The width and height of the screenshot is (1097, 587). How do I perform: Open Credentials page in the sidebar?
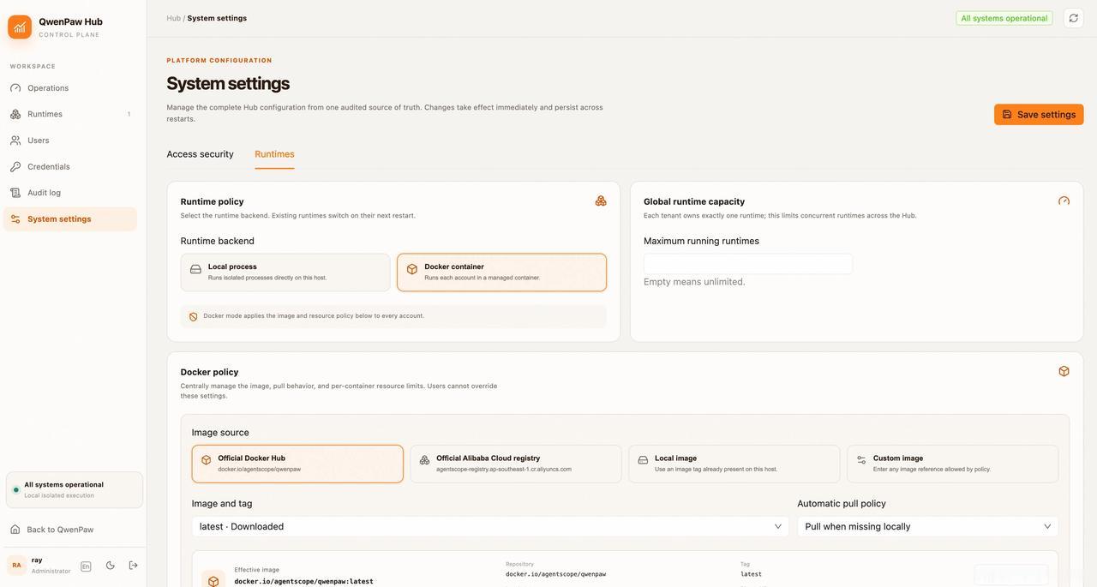(70, 166)
